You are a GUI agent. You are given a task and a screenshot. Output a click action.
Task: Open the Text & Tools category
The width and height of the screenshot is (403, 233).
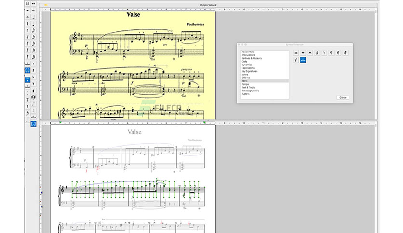pyautogui.click(x=248, y=88)
